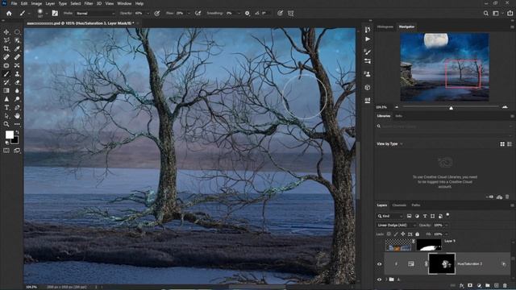Click the Share icon at top right
516x290 pixels.
point(510,14)
